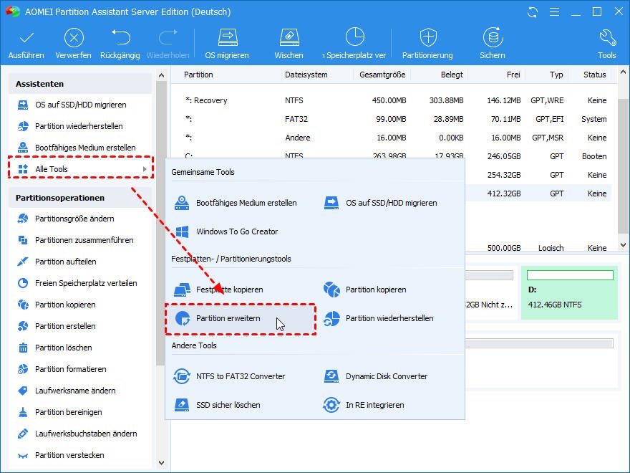Click Partitionen zusammenführen in the sidebar
This screenshot has height=473, width=630.
pos(84,240)
